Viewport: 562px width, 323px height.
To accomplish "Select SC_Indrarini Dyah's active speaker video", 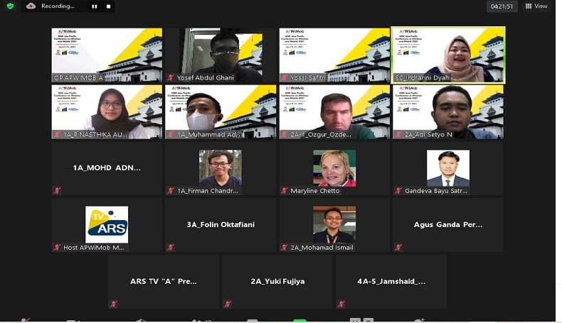I will 448,54.
